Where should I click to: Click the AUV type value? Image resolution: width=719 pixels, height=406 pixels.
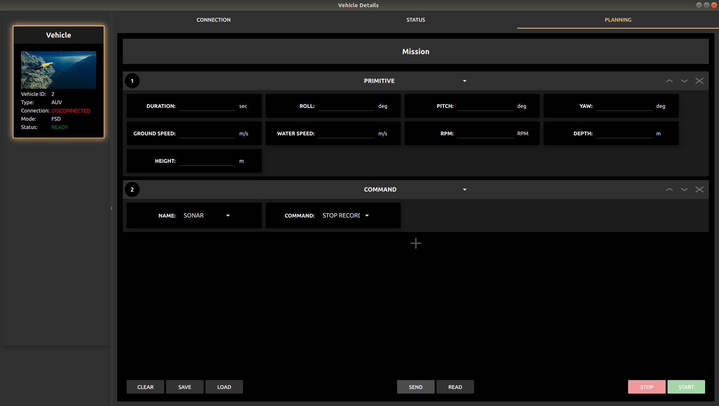click(57, 102)
